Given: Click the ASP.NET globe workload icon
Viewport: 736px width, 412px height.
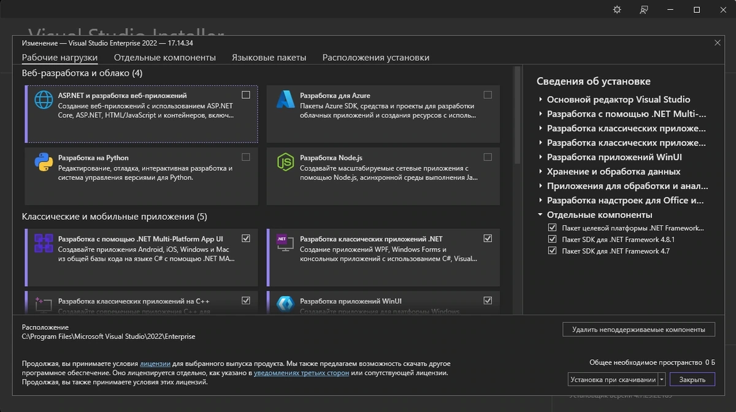Looking at the screenshot, I should click(x=44, y=99).
